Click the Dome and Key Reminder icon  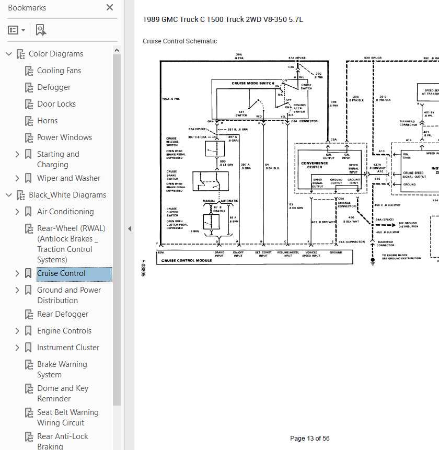pos(29,388)
